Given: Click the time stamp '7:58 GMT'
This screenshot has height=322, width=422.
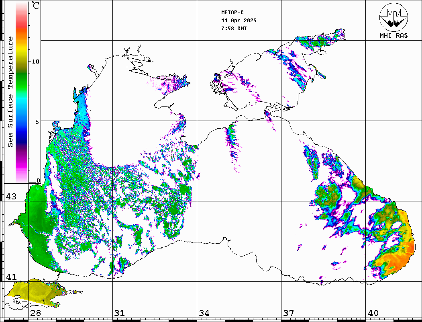Looking at the screenshot, I should [x=234, y=28].
